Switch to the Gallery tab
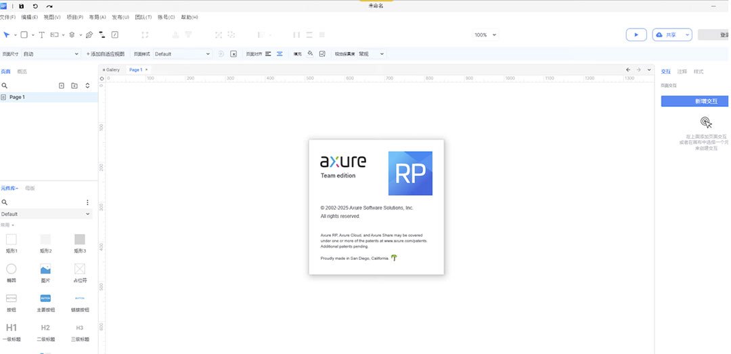 click(x=111, y=70)
